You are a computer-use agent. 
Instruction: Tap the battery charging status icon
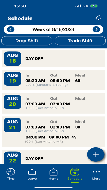coord(94,6)
